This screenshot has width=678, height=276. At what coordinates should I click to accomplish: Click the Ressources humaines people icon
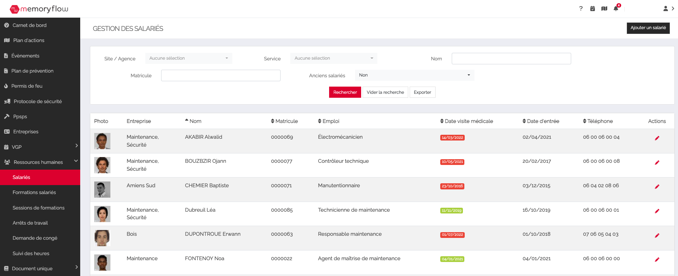click(7, 162)
